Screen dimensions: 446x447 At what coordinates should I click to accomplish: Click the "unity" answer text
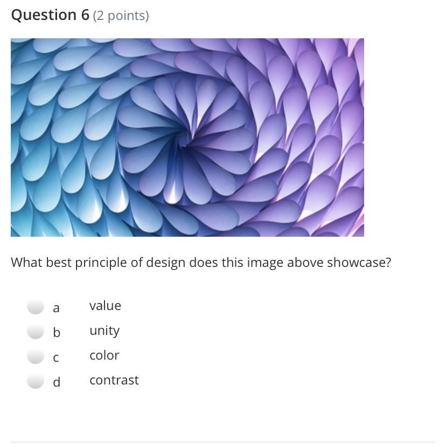pyautogui.click(x=104, y=331)
